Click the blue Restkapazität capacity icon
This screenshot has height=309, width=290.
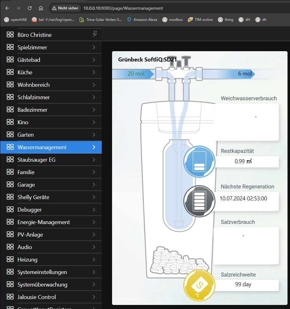[x=199, y=162]
